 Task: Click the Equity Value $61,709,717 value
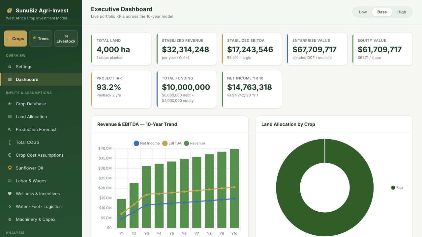pos(380,50)
